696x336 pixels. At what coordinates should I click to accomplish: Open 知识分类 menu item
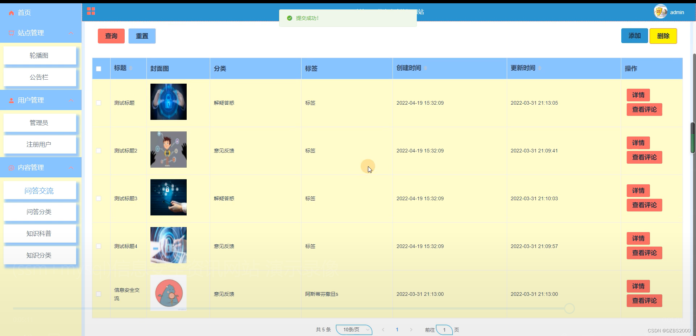coord(40,255)
